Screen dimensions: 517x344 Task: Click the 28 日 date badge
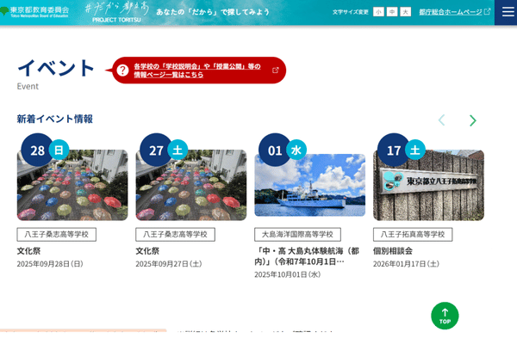44,150
